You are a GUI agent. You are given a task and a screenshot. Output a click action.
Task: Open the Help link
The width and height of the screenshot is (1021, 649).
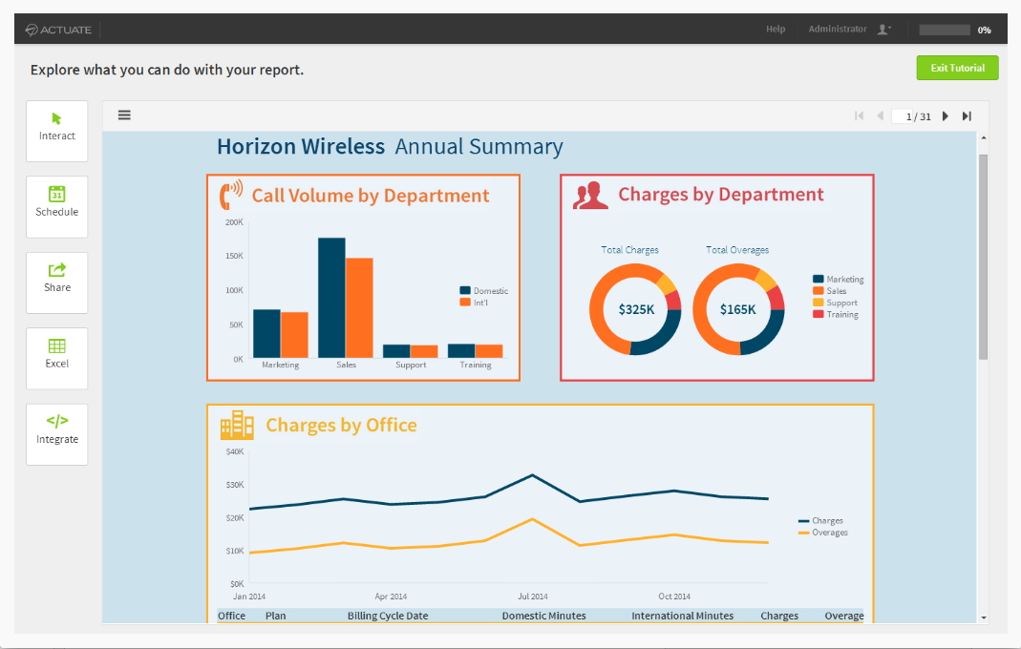(776, 30)
